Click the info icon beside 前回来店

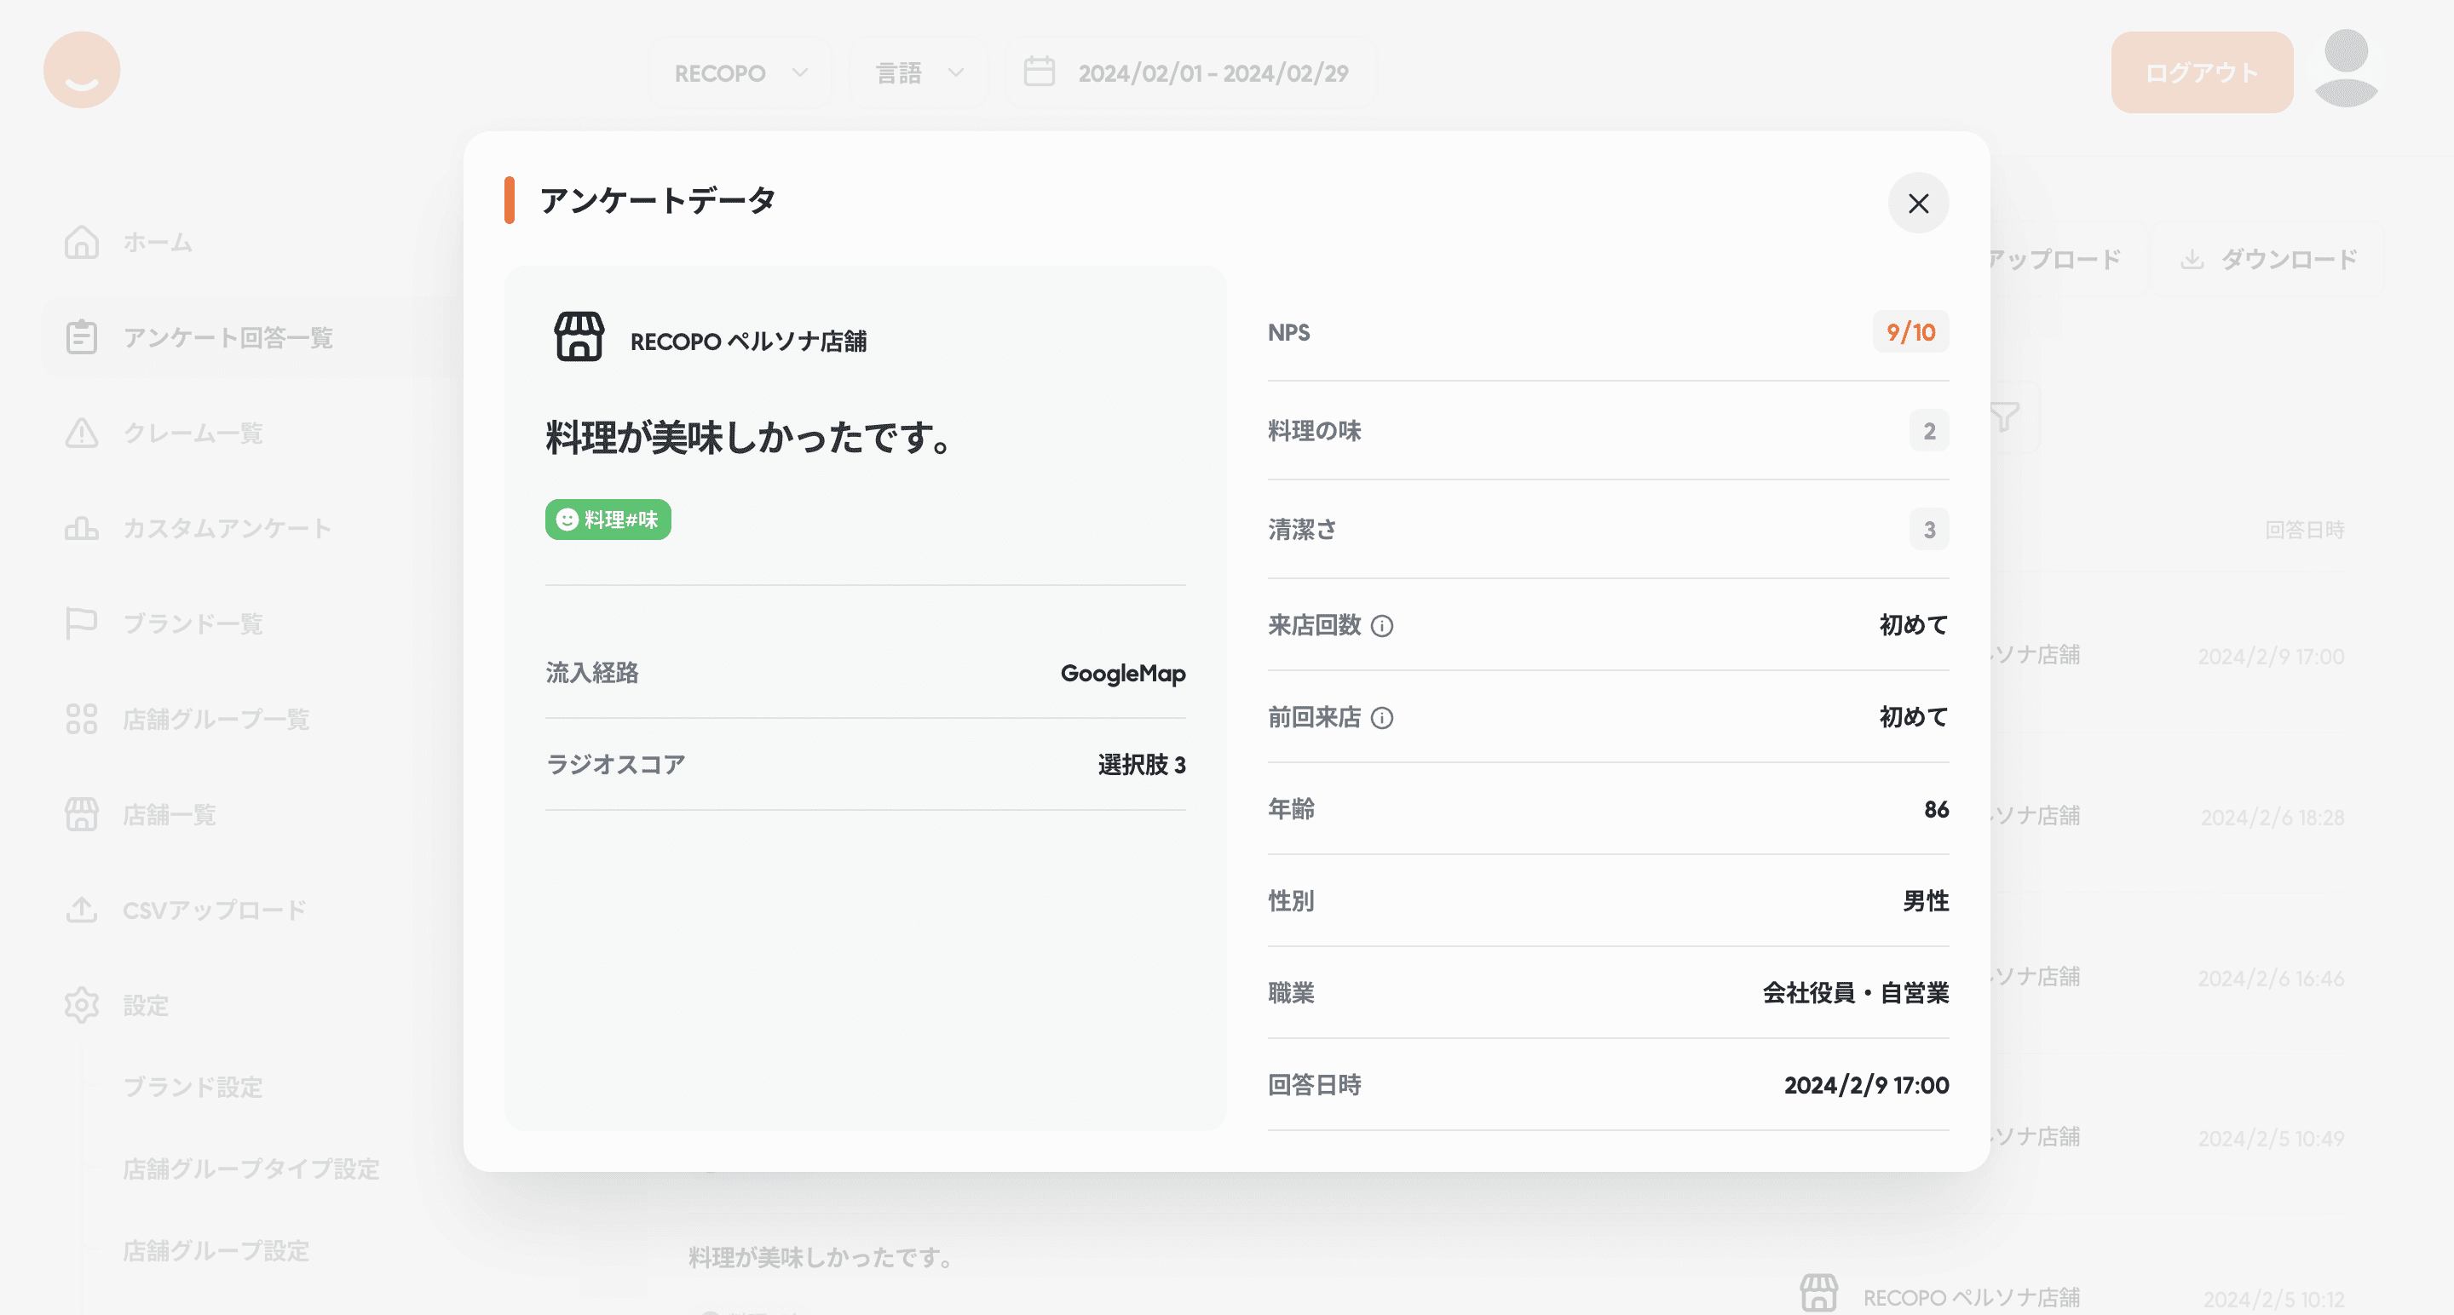[1381, 718]
